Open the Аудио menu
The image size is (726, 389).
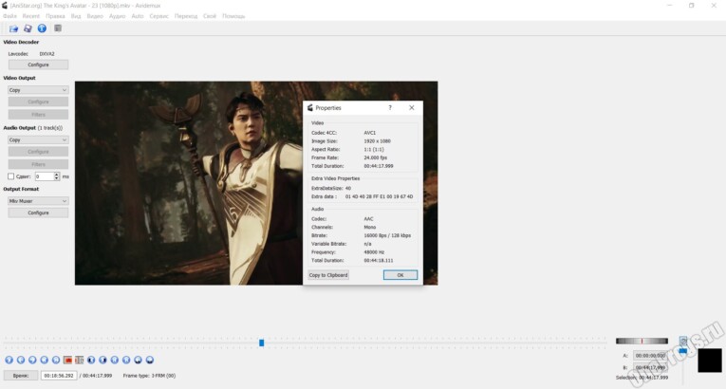coord(117,16)
